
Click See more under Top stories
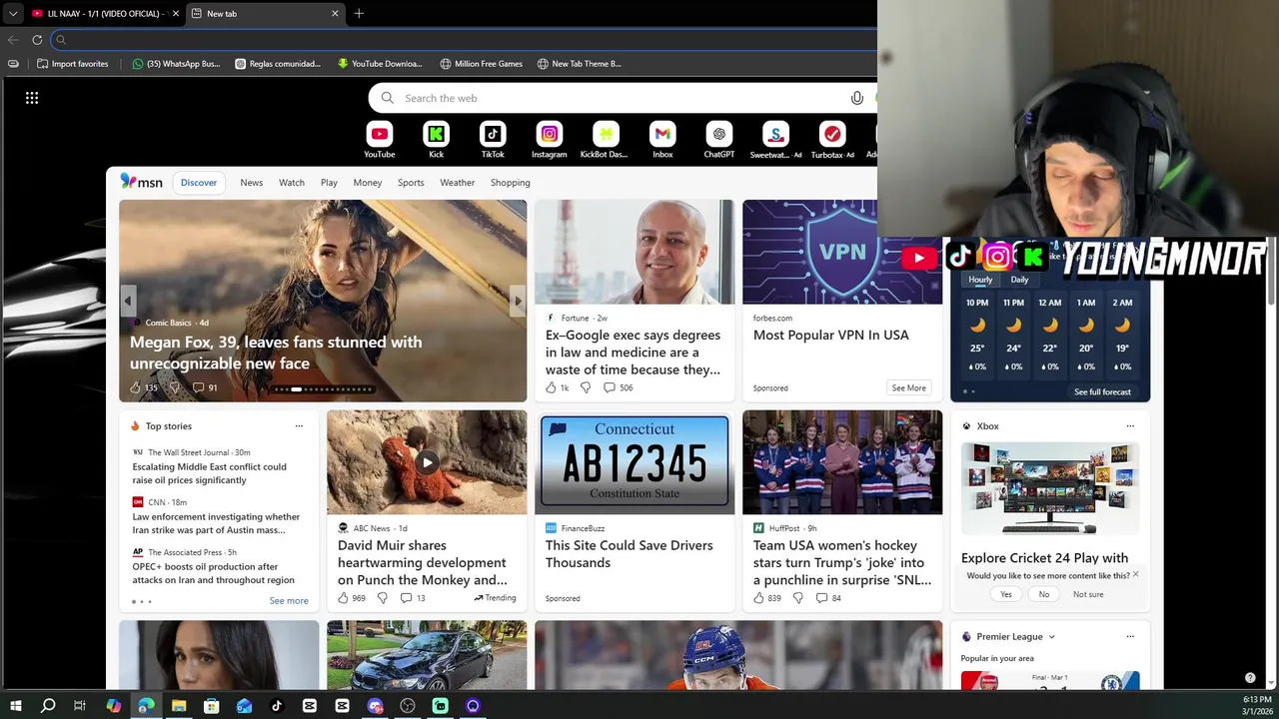point(289,601)
